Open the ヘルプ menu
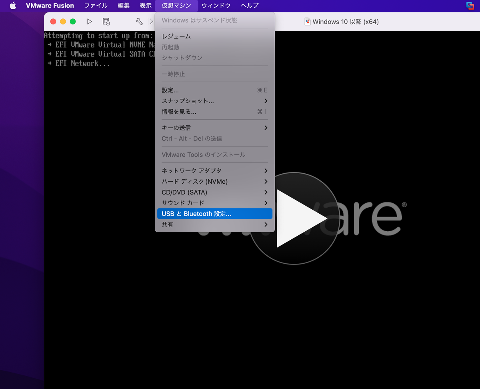Image resolution: width=480 pixels, height=389 pixels. click(x=250, y=6)
